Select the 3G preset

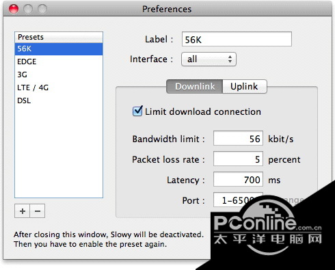tap(59, 75)
